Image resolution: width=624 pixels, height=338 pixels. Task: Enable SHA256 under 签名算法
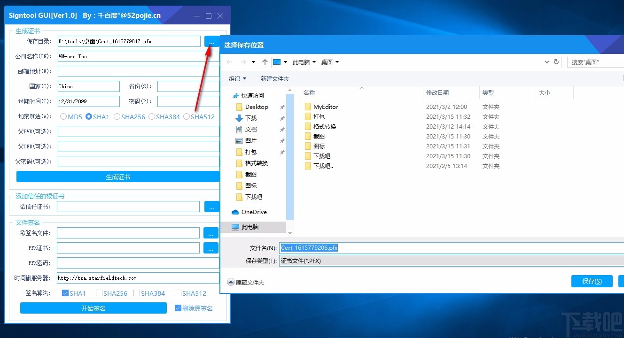point(99,292)
